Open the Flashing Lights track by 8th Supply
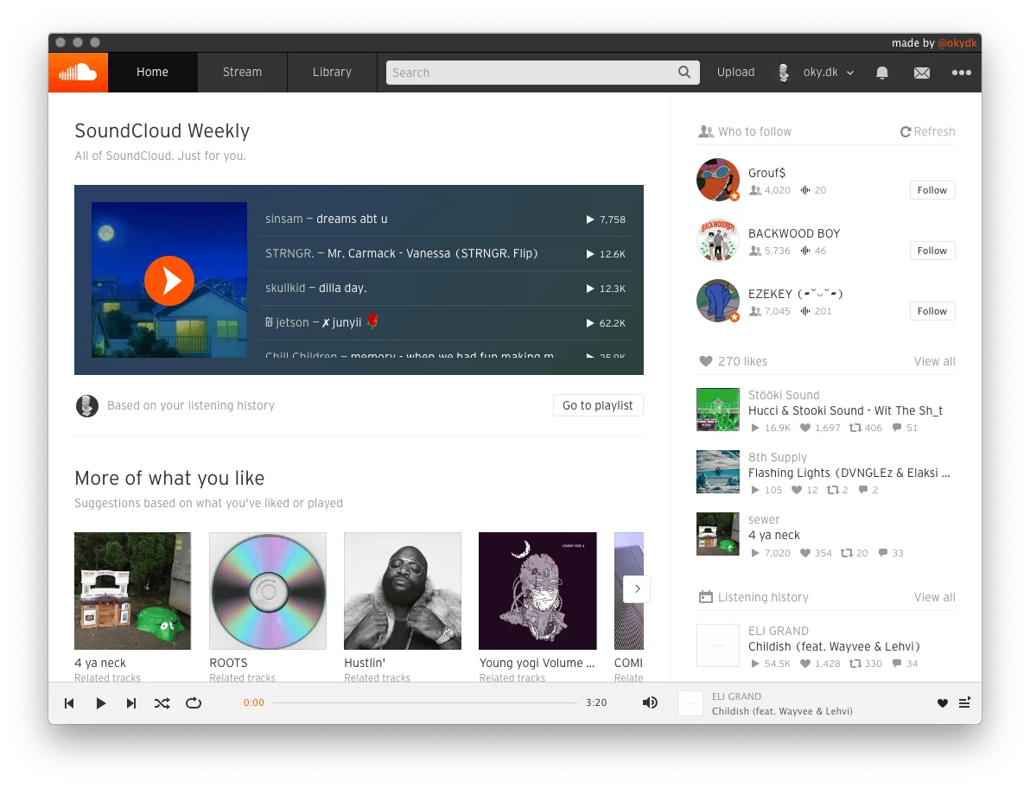This screenshot has width=1030, height=788. pos(849,473)
